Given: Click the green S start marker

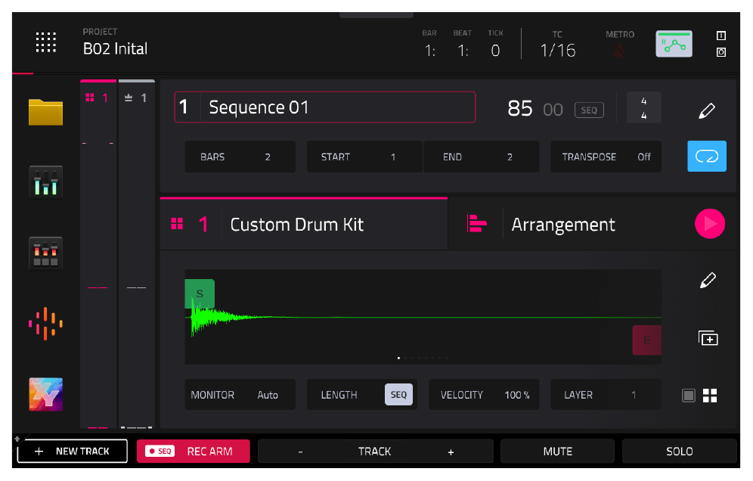Looking at the screenshot, I should pyautogui.click(x=200, y=293).
